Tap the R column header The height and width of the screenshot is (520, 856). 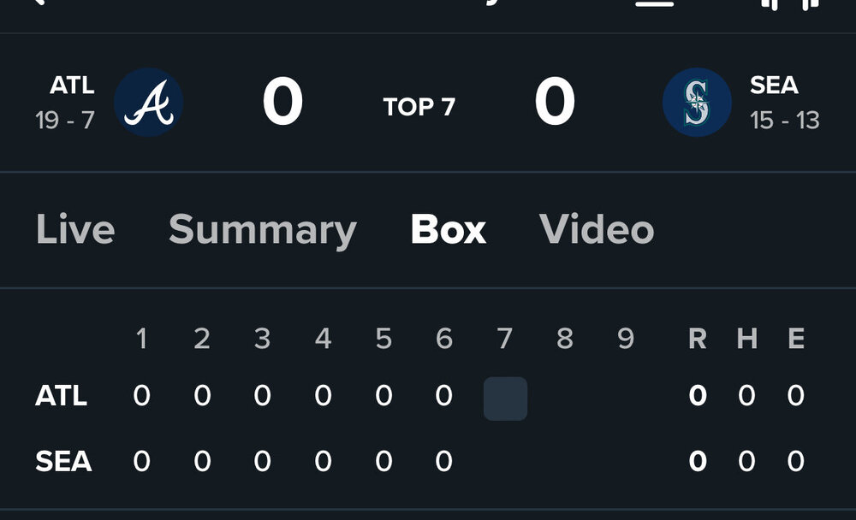(698, 340)
